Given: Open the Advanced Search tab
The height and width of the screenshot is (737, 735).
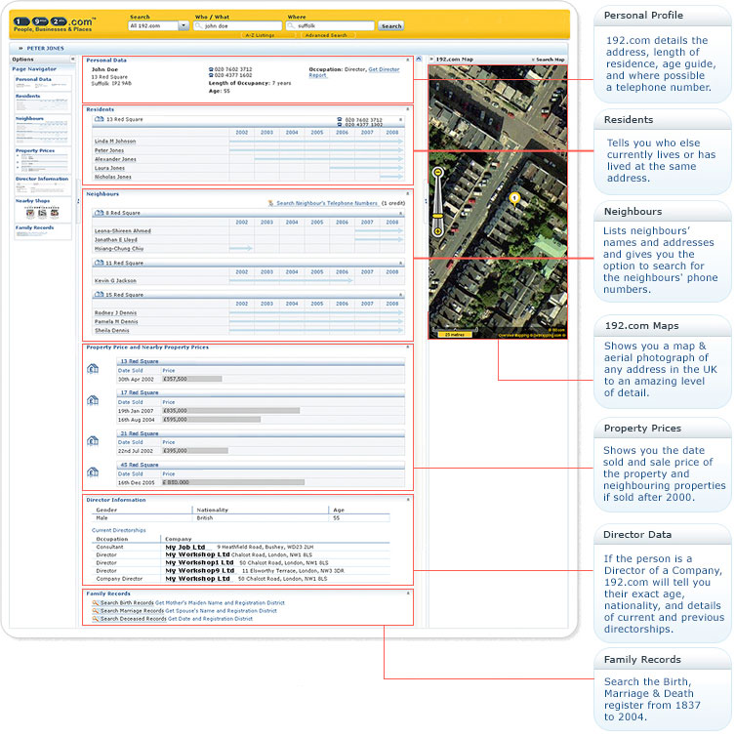Looking at the screenshot, I should [326, 35].
